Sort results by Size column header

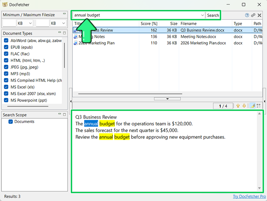pyautogui.click(x=169, y=24)
